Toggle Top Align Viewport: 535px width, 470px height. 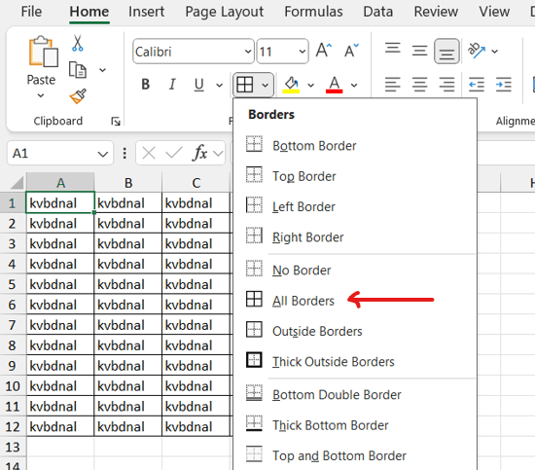click(x=392, y=49)
